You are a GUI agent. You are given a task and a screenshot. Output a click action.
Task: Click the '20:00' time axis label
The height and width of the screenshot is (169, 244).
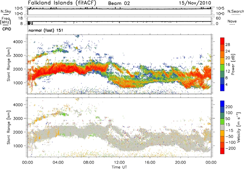pos(181,163)
